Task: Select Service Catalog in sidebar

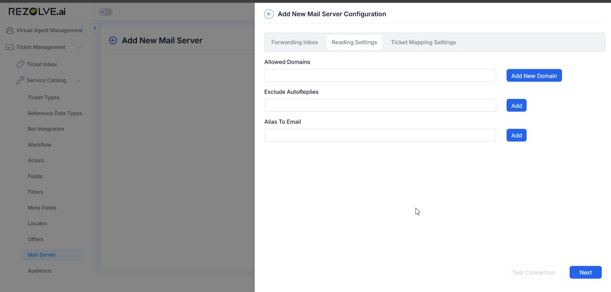Action: point(46,81)
